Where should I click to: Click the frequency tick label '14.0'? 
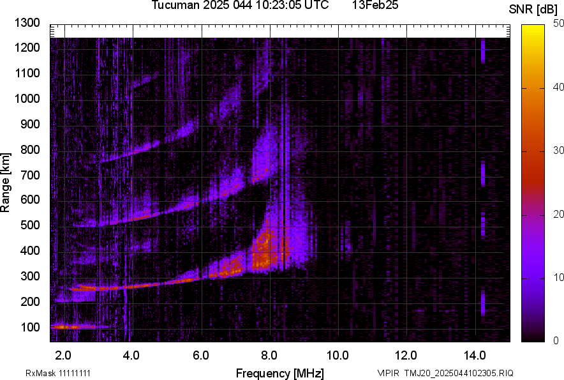475,356
